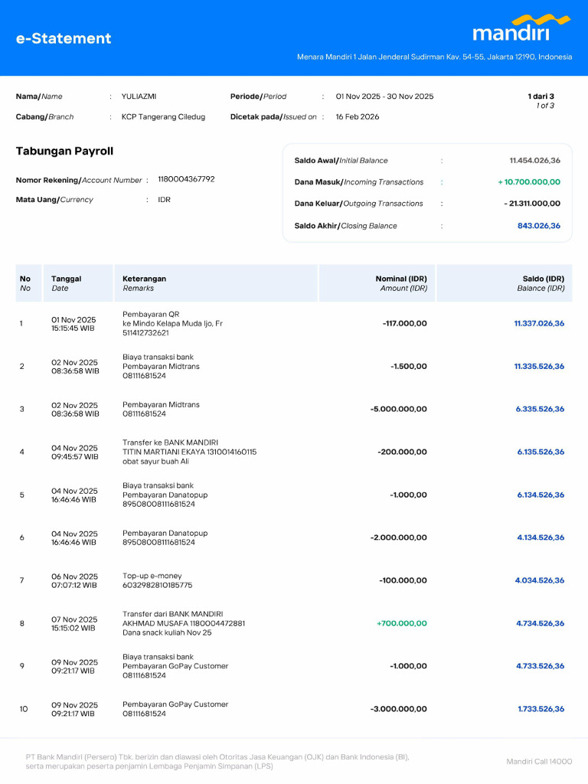Click the balance 4.034.526,36
Screen dimensions: 588x784
click(x=540, y=580)
